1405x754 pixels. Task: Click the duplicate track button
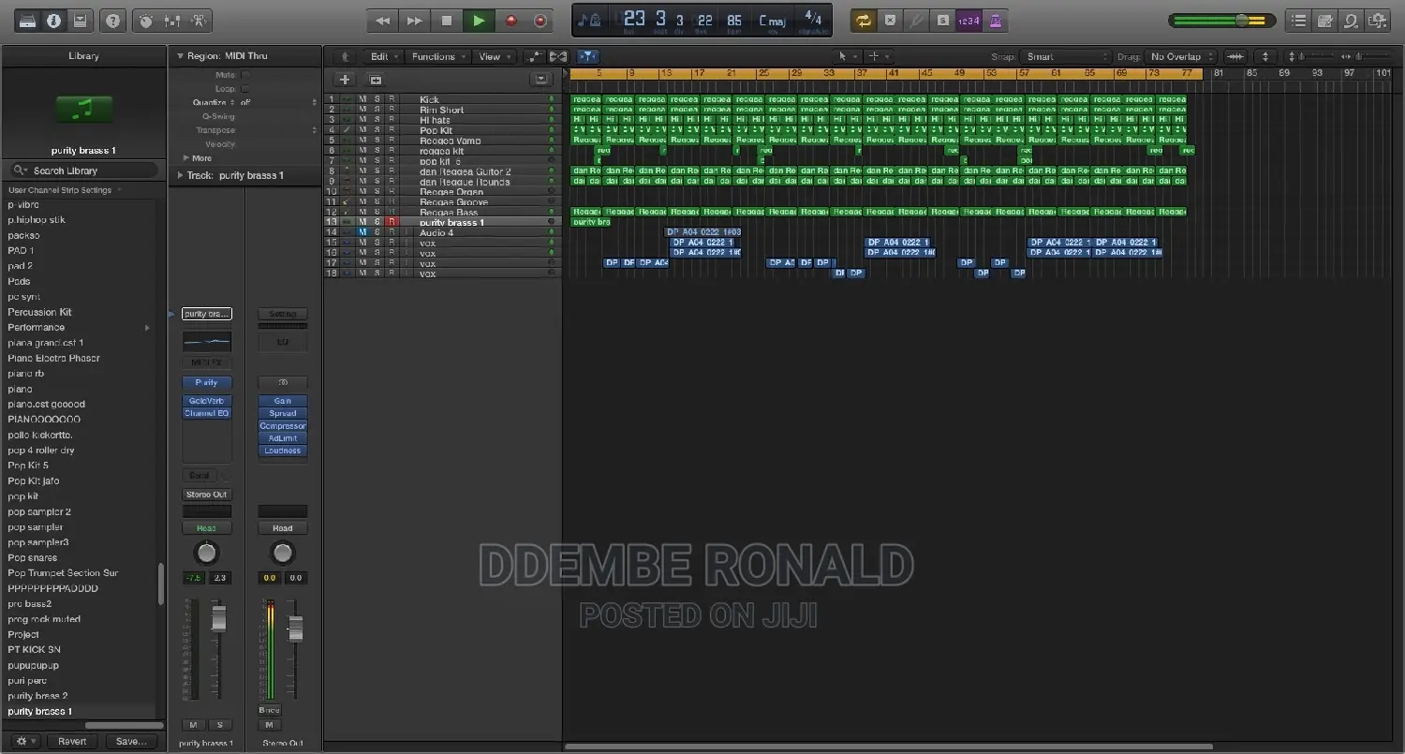(375, 81)
